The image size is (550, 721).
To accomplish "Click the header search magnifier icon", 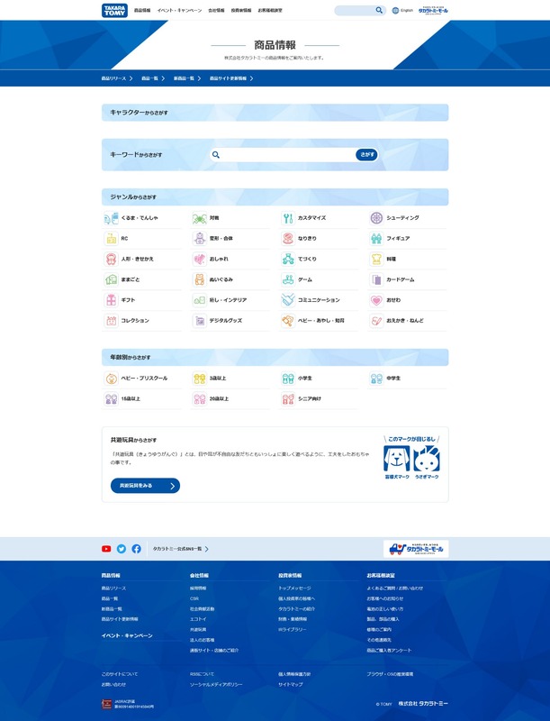I will [x=379, y=10].
